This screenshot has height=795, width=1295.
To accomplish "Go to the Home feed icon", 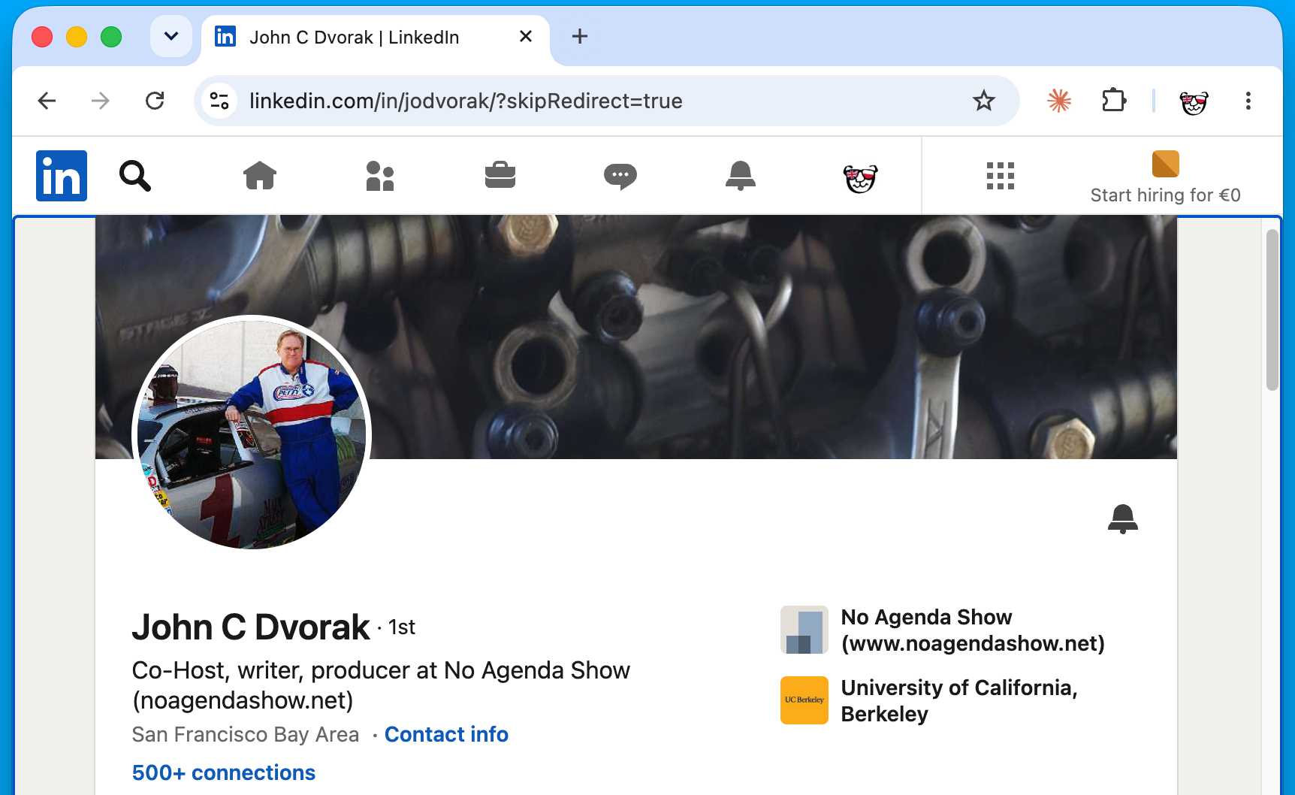I will tap(260, 176).
